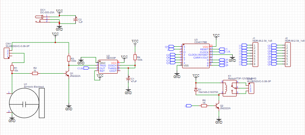Select resistor R1 symbol
This screenshot has width=305, height=135.
click(x=12, y=68)
